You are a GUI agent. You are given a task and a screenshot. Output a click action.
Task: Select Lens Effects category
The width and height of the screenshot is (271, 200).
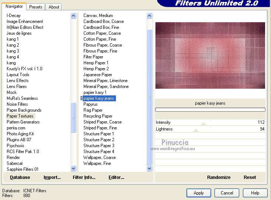click(17, 81)
